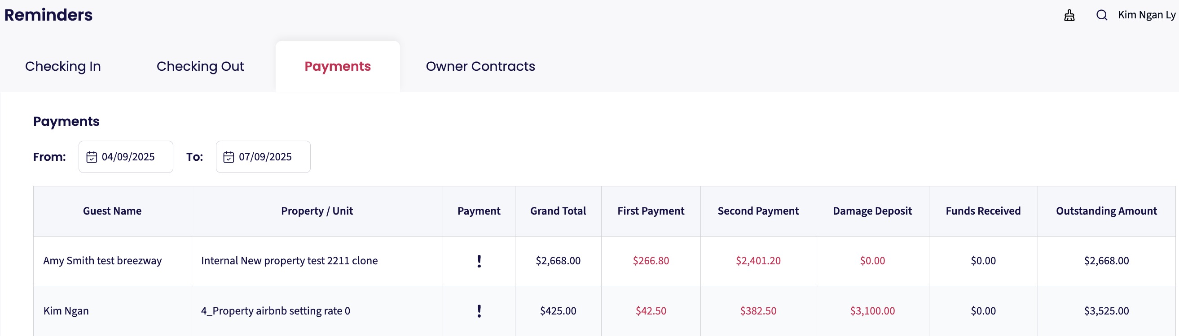Click calendar icon in To date field
This screenshot has width=1179, height=336.
tap(229, 157)
